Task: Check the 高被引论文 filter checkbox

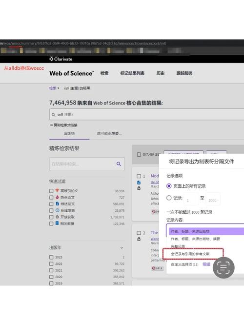Action: (x=51, y=191)
